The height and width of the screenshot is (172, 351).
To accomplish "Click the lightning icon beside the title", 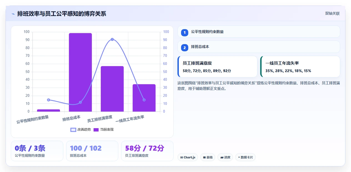I will point(13,14).
